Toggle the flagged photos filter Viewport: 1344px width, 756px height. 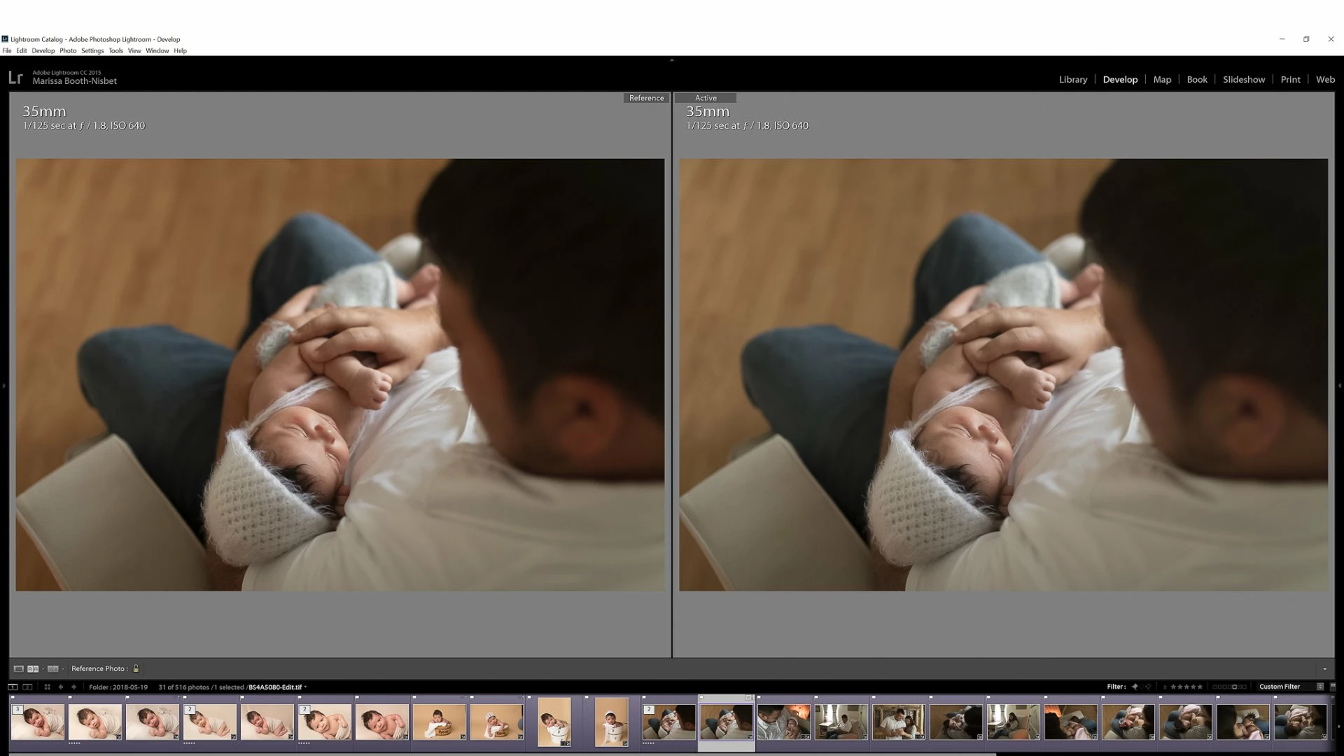(1135, 687)
